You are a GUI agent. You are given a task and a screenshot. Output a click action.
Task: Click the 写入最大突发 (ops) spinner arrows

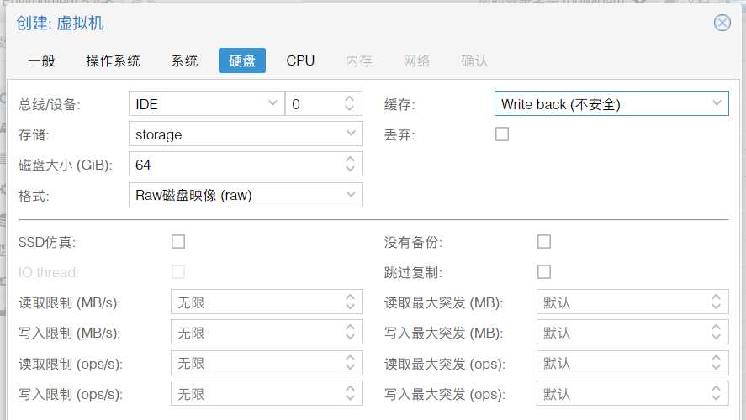click(x=716, y=393)
